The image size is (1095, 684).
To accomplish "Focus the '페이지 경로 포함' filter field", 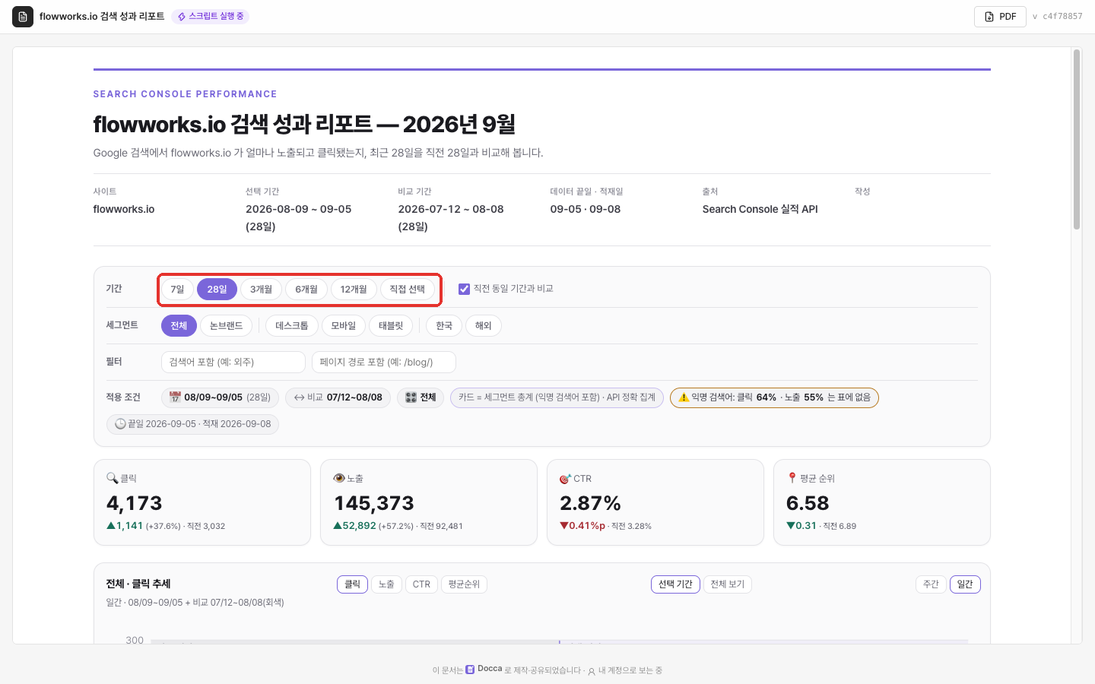I will [384, 363].
